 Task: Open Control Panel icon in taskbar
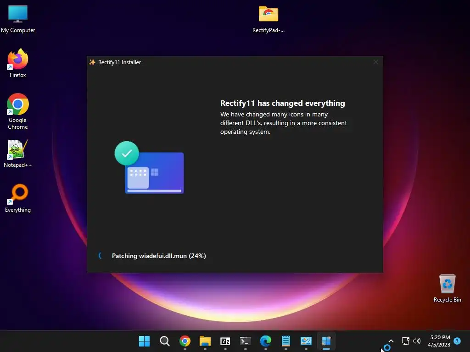tap(306, 341)
